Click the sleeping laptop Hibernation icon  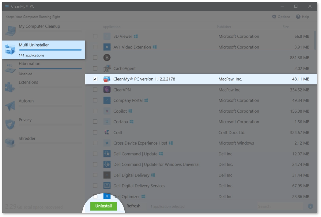(10, 68)
